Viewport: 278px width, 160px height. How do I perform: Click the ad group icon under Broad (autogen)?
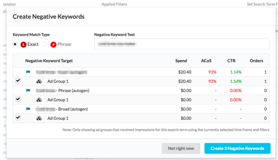(x=39, y=118)
